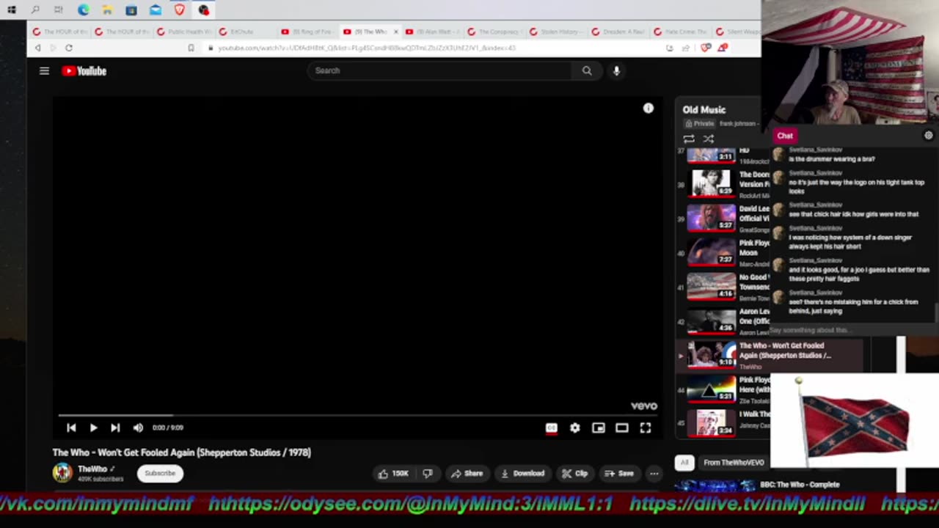
Task: Play David Lee playlist item thumbnail
Action: [711, 218]
